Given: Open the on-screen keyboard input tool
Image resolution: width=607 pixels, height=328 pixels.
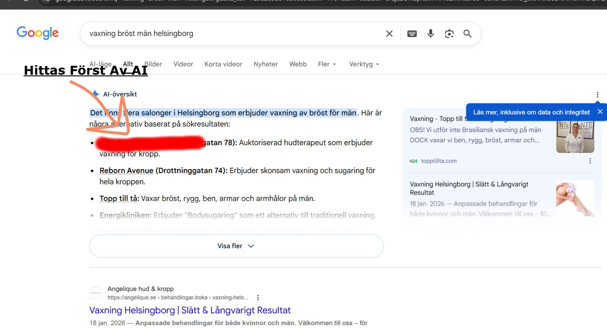Looking at the screenshot, I should point(412,34).
